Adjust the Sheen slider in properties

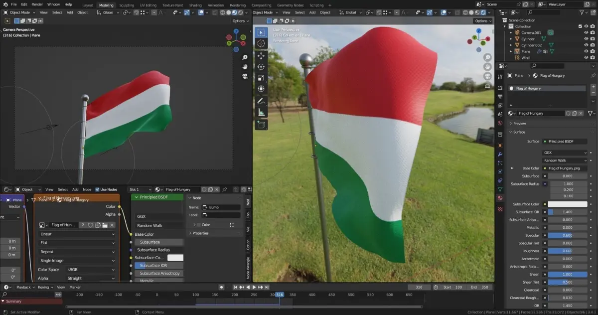pos(568,275)
